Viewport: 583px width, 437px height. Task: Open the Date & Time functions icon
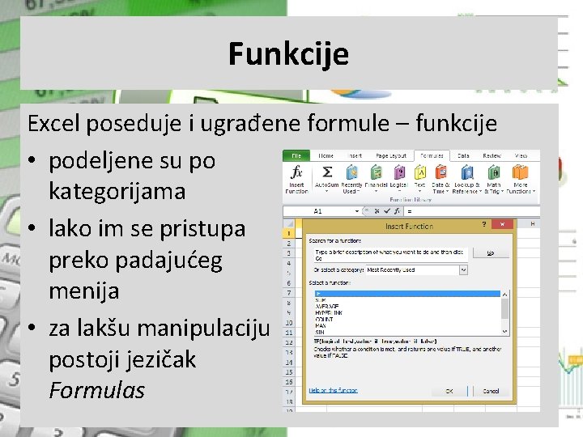click(x=441, y=173)
